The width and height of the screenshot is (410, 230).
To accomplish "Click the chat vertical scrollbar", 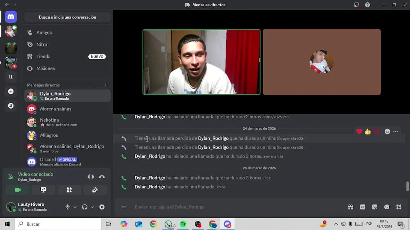I will (x=408, y=186).
